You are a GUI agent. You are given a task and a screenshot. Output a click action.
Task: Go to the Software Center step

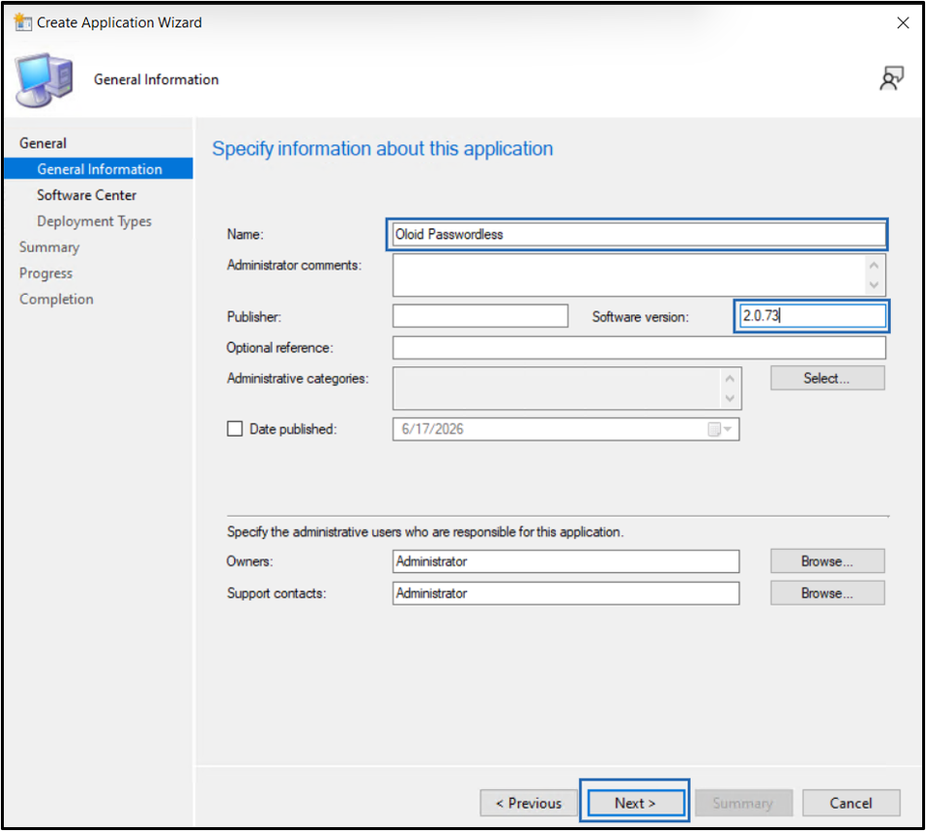(87, 194)
